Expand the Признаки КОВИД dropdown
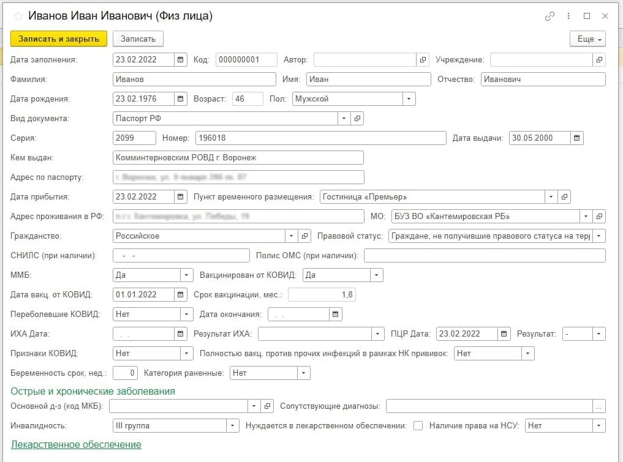This screenshot has height=462, width=623. pyautogui.click(x=186, y=353)
